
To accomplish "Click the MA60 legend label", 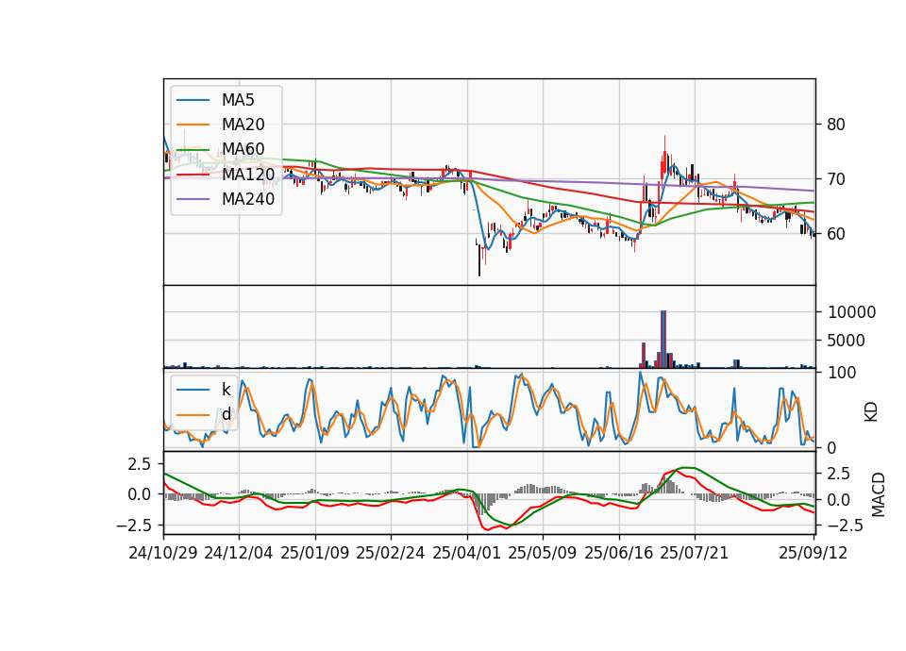I will pyautogui.click(x=243, y=149).
